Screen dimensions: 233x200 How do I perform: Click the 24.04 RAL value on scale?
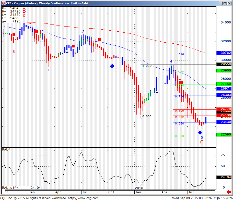pyautogui.click(x=224, y=177)
